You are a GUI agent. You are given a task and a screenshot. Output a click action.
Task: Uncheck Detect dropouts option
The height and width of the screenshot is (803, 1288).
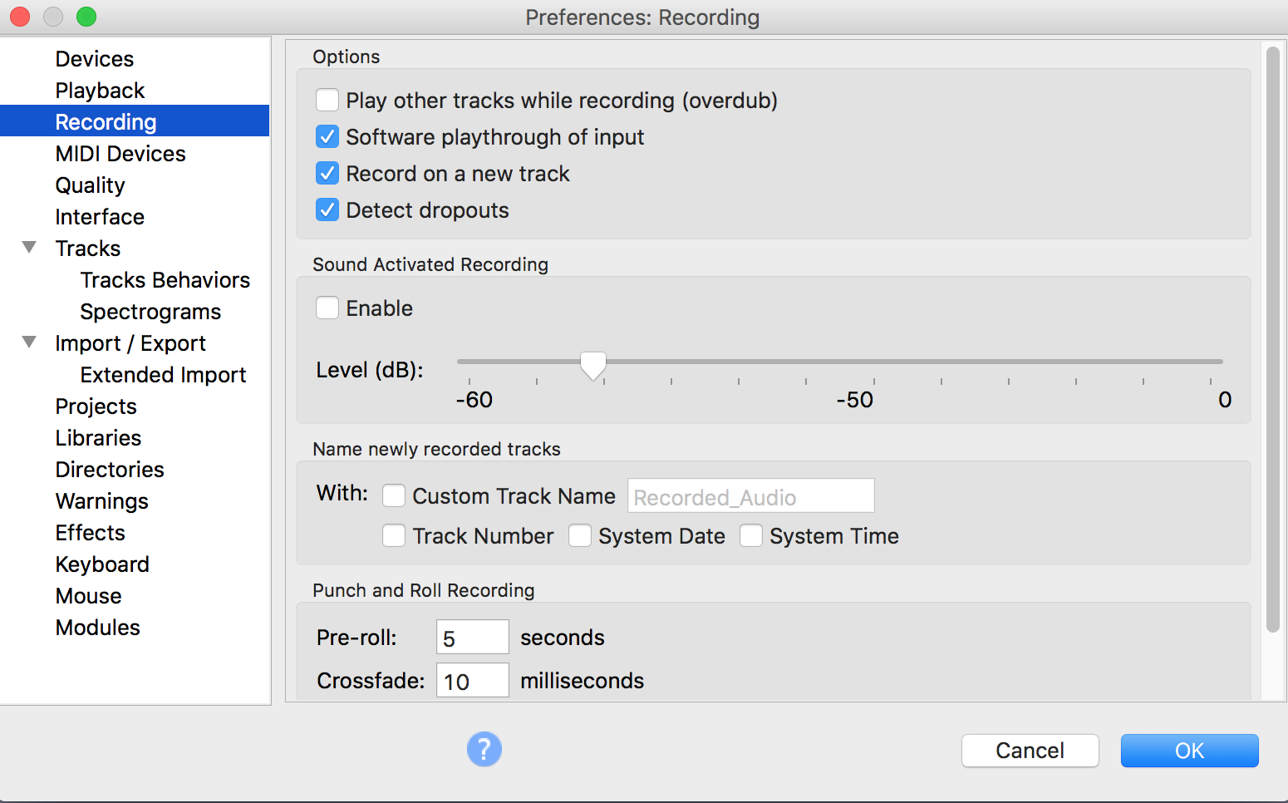(327, 210)
